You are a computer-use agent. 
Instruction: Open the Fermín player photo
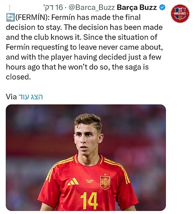click(86, 158)
